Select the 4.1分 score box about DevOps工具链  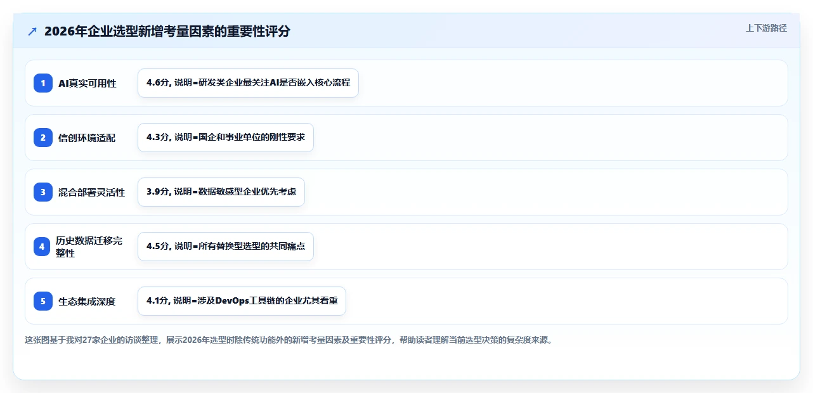tap(242, 301)
